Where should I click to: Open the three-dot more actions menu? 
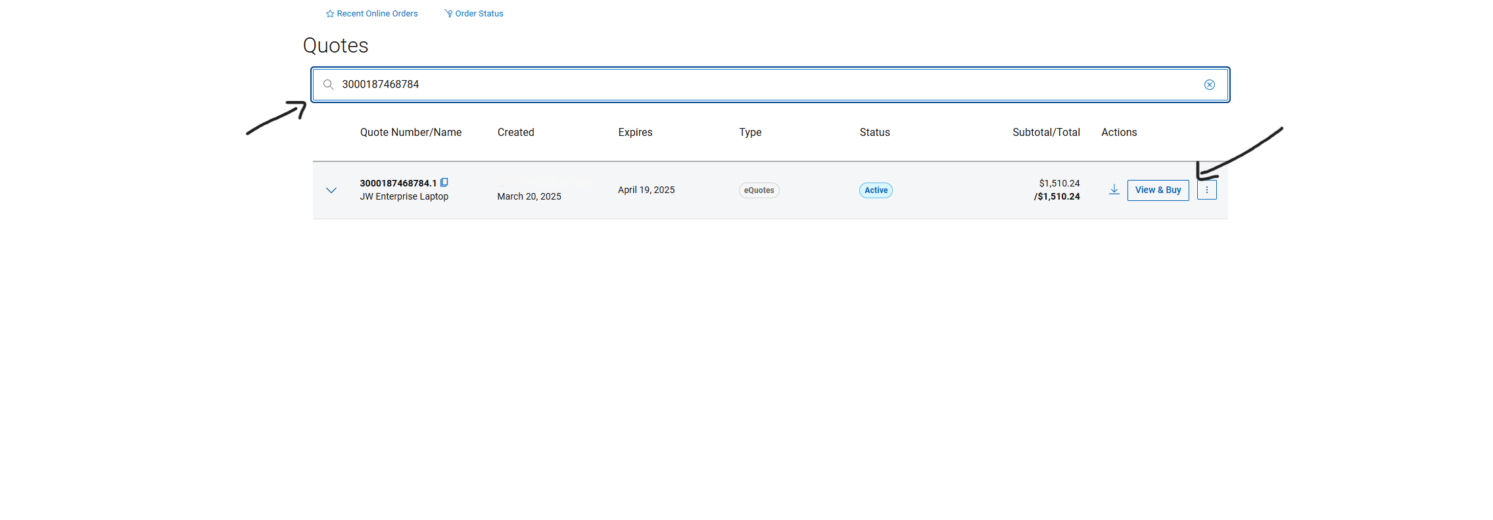coord(1206,190)
